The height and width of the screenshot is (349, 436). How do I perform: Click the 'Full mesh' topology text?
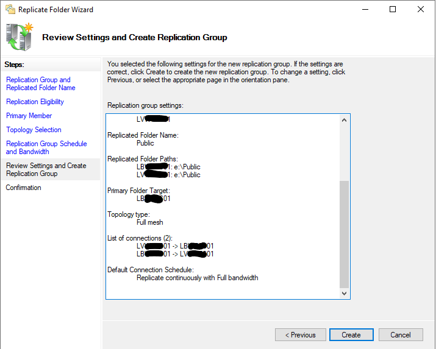(149, 222)
